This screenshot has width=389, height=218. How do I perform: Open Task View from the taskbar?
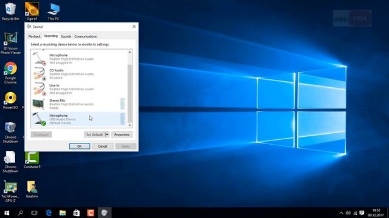pyautogui.click(x=34, y=213)
